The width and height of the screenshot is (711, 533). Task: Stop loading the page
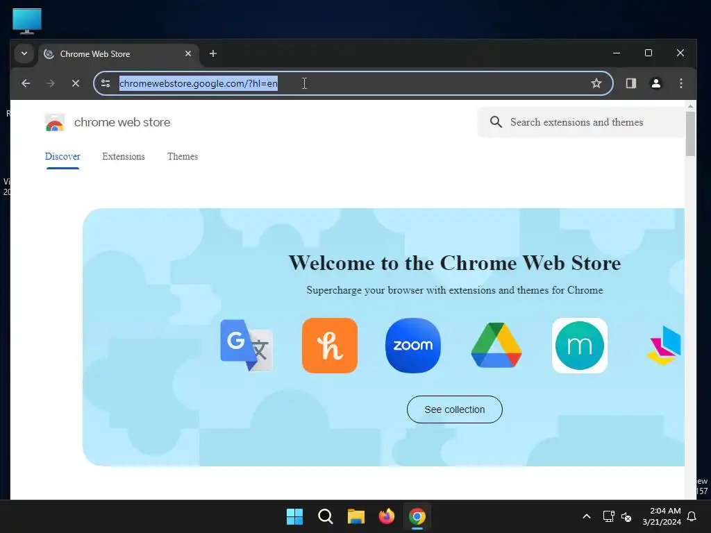pos(76,83)
